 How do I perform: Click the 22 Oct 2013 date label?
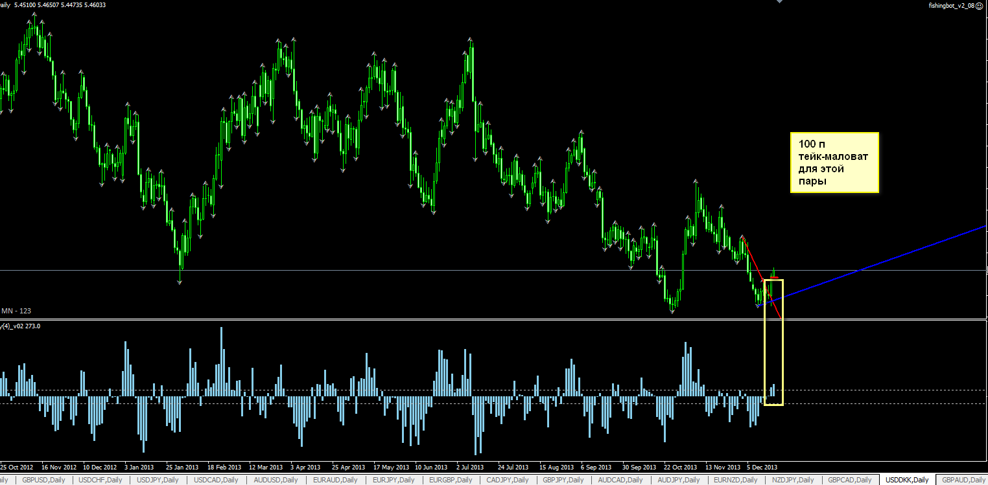pos(679,467)
